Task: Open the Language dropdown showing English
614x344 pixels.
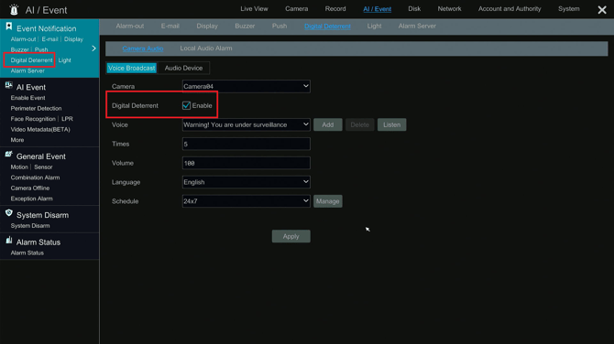Action: (246, 182)
